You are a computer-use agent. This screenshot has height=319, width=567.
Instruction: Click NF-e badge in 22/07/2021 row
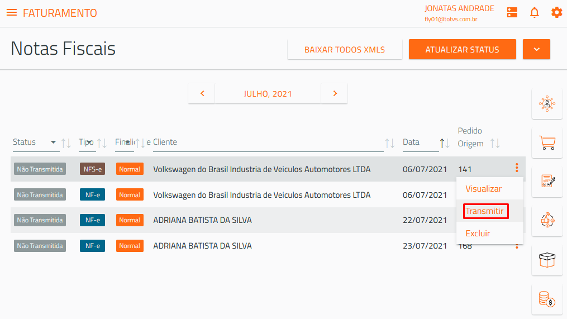click(92, 220)
